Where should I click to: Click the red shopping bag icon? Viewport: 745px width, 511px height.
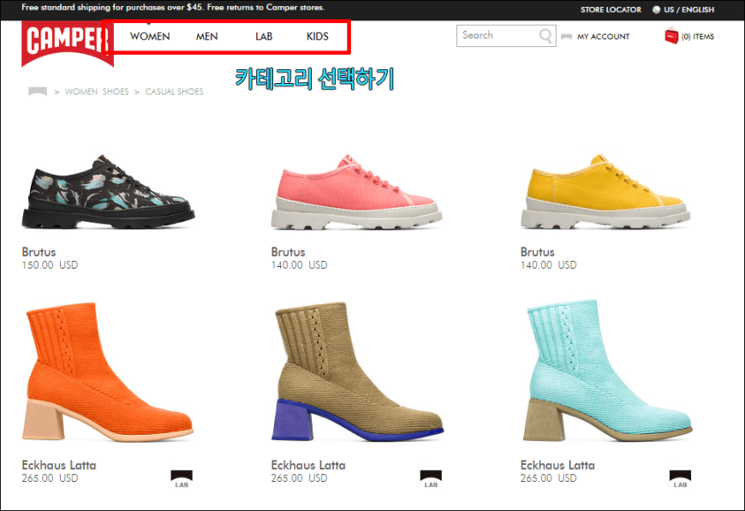671,36
